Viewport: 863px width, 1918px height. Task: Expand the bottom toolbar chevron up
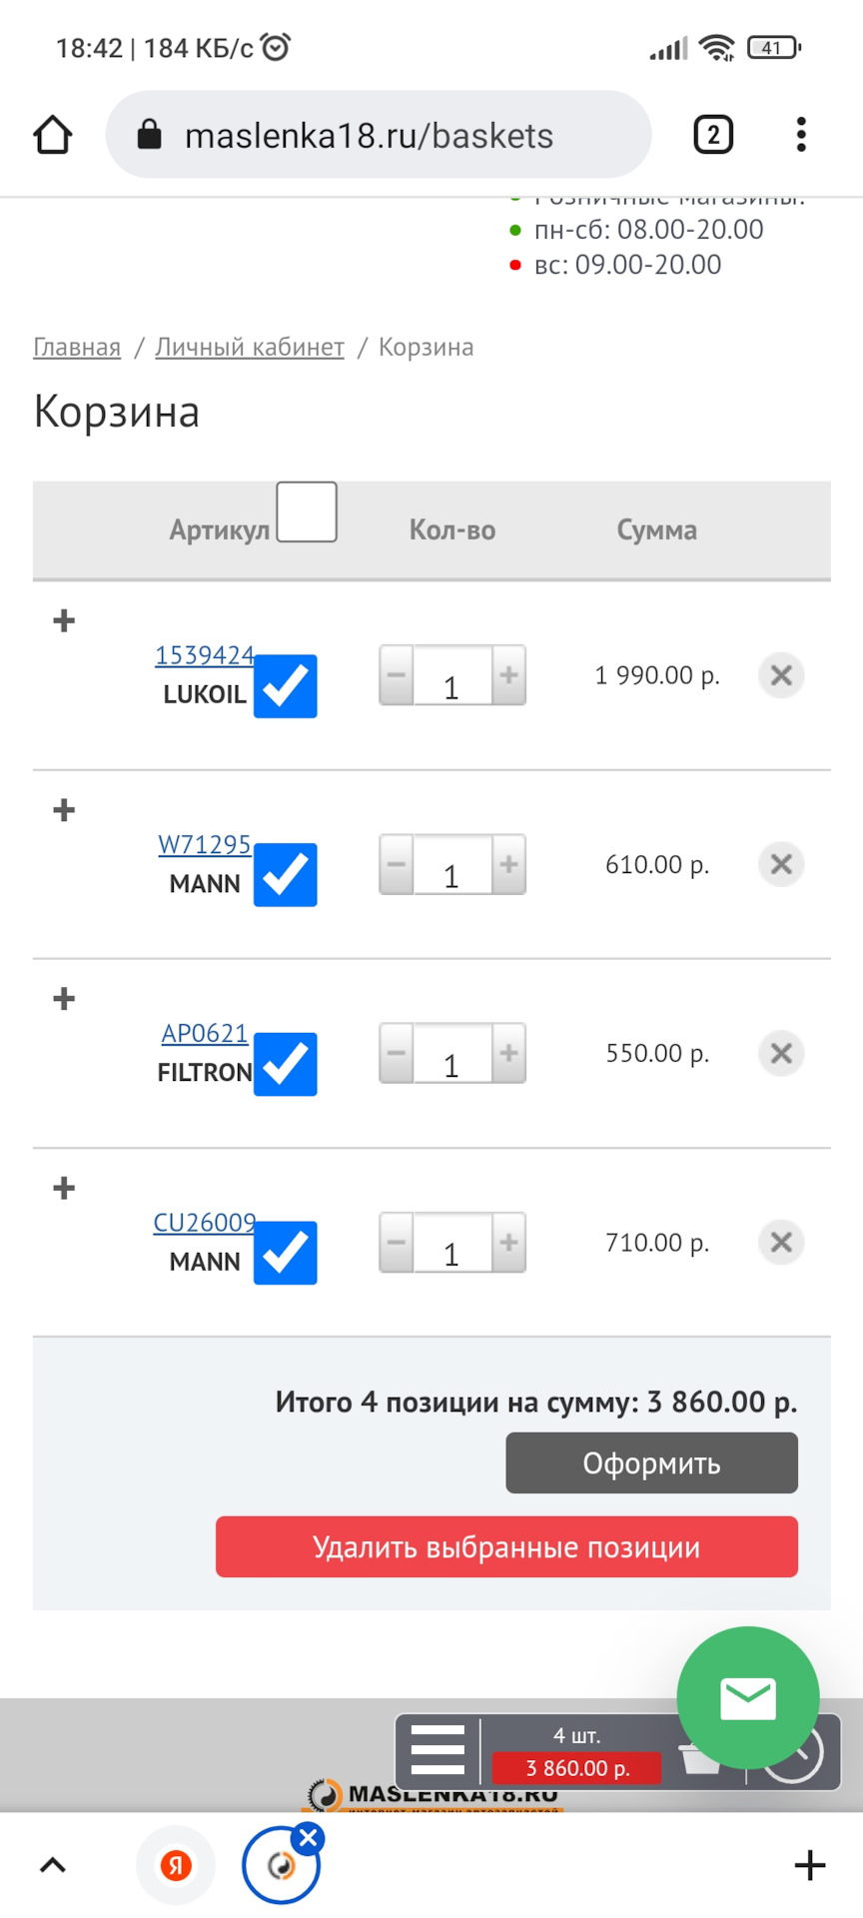point(53,1865)
